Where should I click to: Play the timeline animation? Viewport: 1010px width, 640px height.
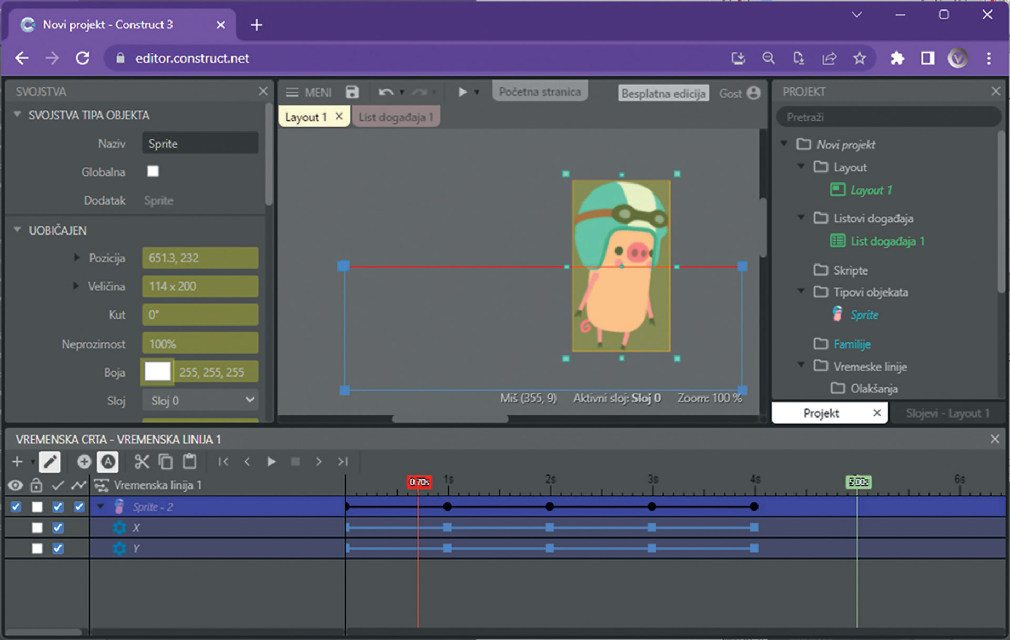271,462
